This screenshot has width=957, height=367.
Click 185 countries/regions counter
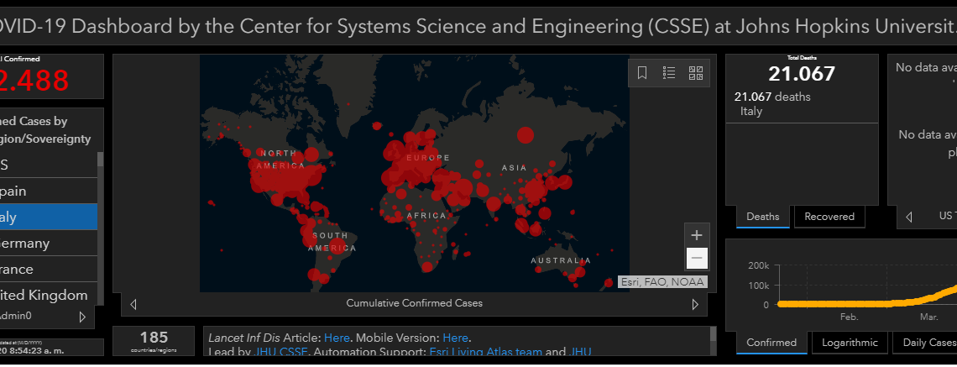tap(154, 341)
